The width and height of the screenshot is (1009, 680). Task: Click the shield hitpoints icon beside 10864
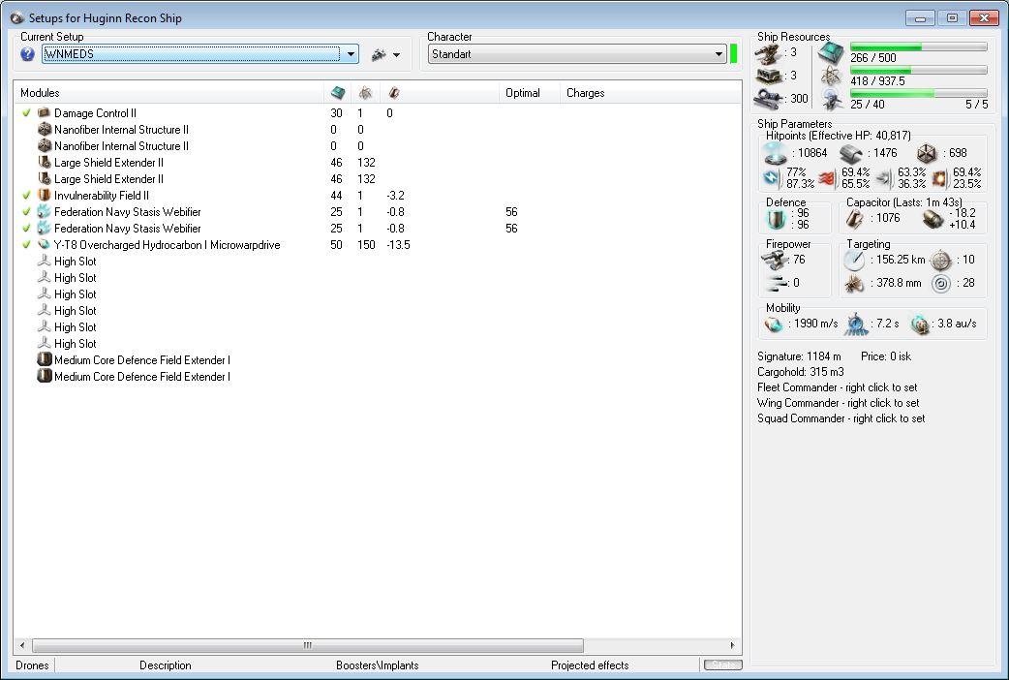tap(775, 153)
